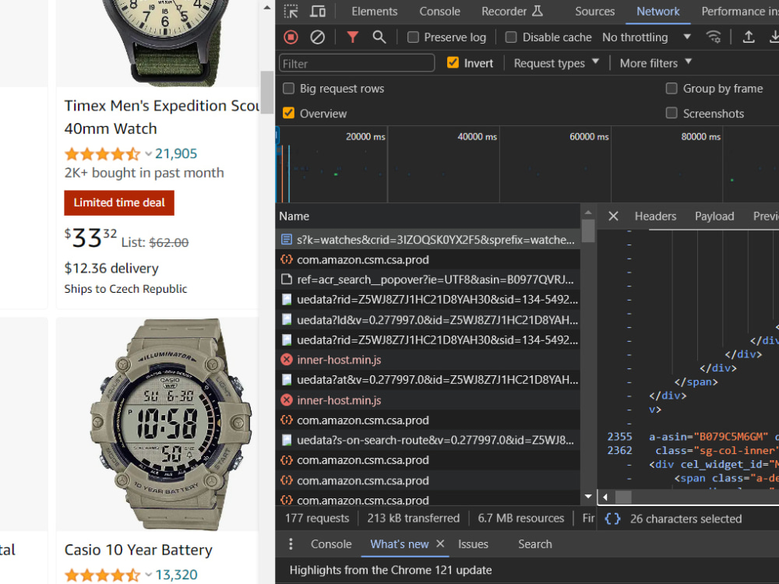The width and height of the screenshot is (779, 584).
Task: Open the Payload tab
Action: pos(714,216)
